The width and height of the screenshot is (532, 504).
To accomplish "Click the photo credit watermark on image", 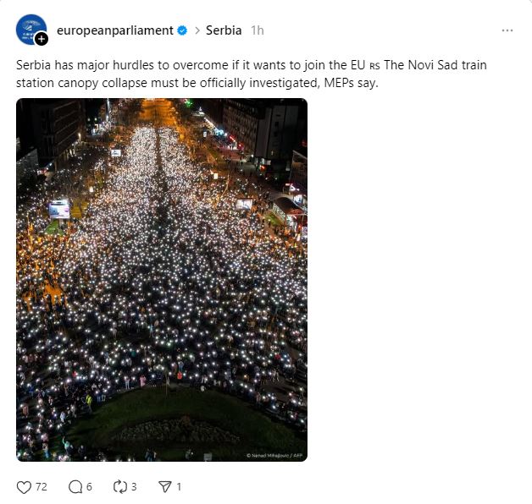I will [x=274, y=456].
